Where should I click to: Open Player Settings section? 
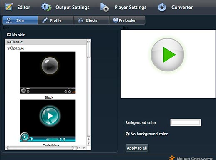click(x=131, y=7)
